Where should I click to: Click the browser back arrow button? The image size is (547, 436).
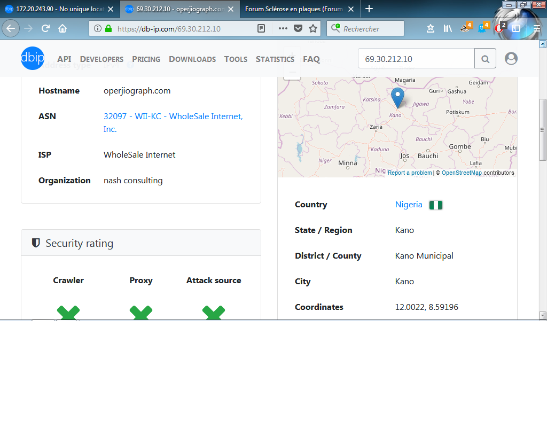(11, 28)
